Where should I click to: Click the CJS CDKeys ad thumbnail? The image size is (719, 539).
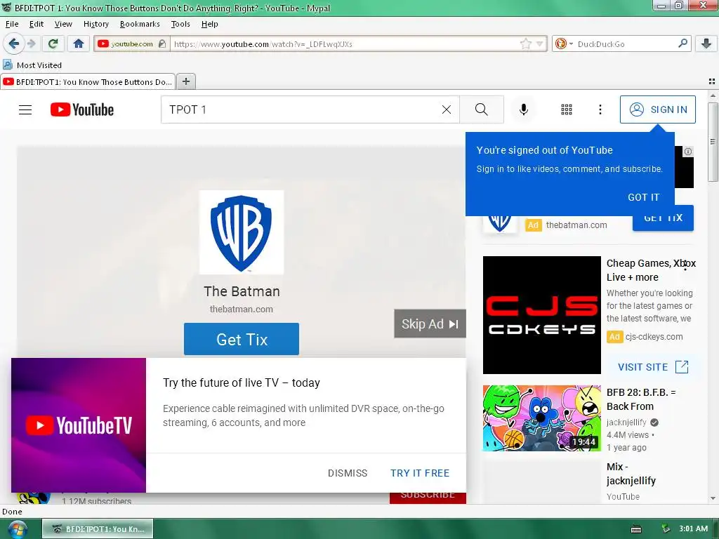[541, 315]
